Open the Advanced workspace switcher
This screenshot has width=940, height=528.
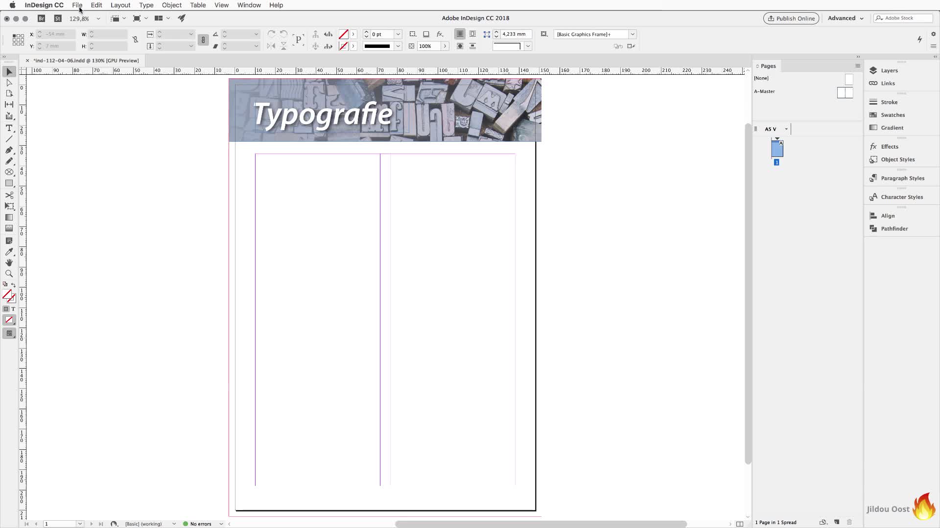[x=846, y=18]
